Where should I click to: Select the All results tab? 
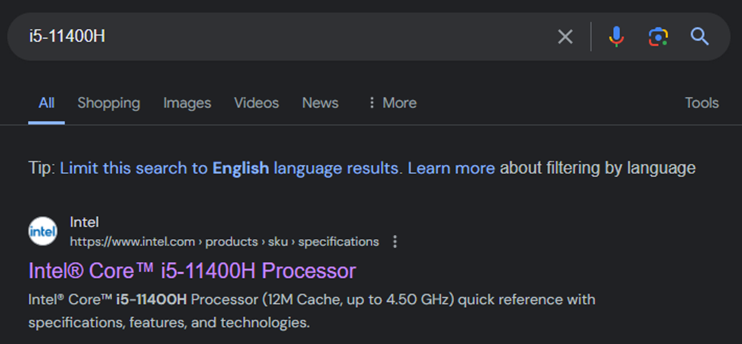coord(46,103)
